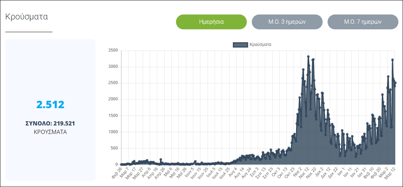Toggle the Κρούσματα dataset via legend label

tap(260, 45)
